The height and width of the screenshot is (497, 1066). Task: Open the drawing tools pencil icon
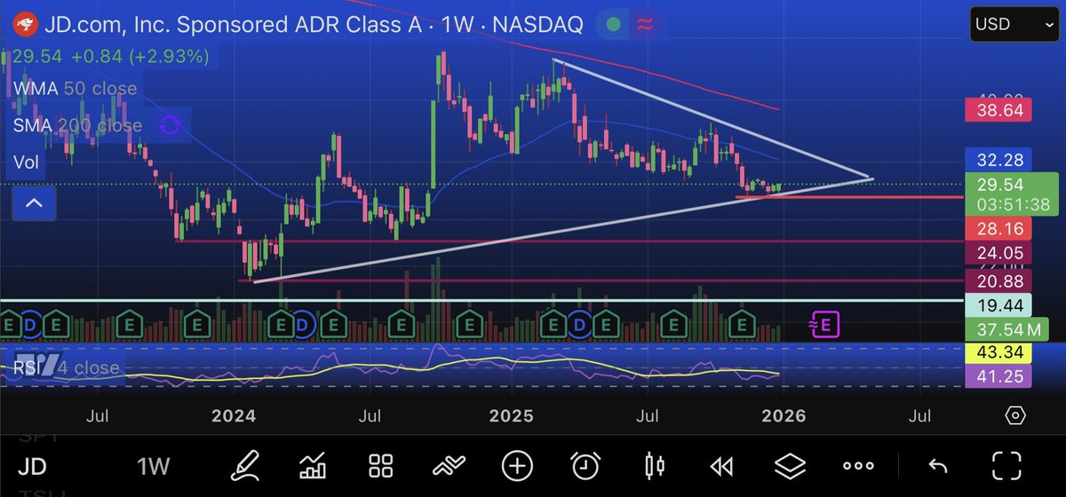[x=244, y=465]
